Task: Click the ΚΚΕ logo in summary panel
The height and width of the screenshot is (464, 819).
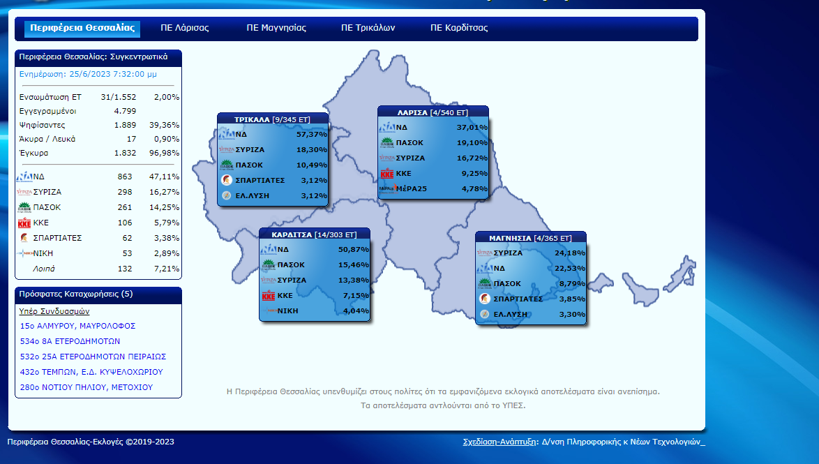Action: [24, 223]
